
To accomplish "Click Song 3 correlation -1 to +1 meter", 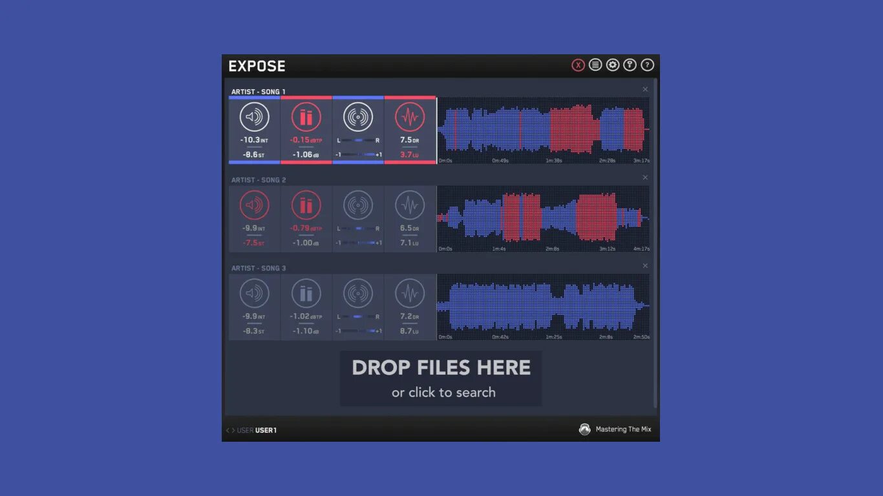I will click(358, 331).
